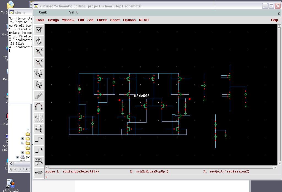Viewport: 282px width, 192px height.
Task: Select the Add Pin tool icon
Action: tap(39, 172)
